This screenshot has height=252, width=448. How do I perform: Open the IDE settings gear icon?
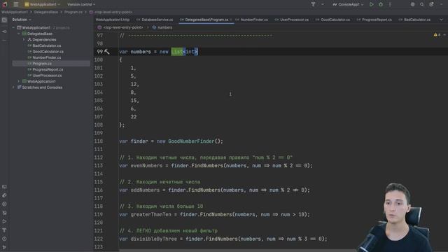point(431,4)
